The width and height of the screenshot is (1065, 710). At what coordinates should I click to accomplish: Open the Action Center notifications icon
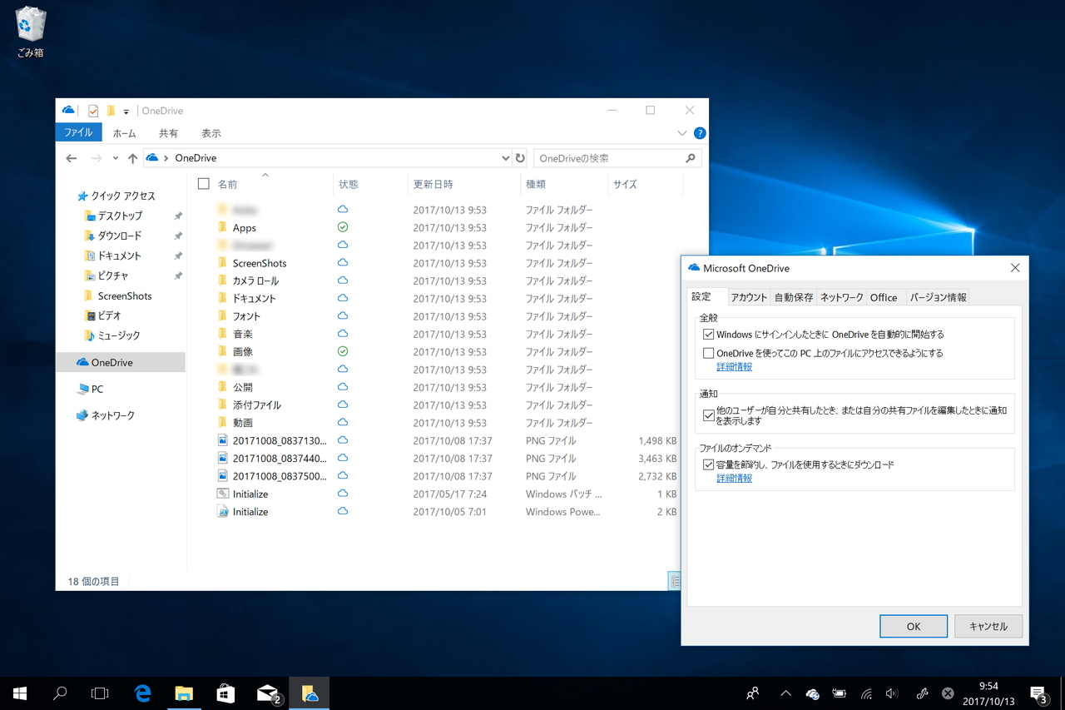[x=1038, y=693]
